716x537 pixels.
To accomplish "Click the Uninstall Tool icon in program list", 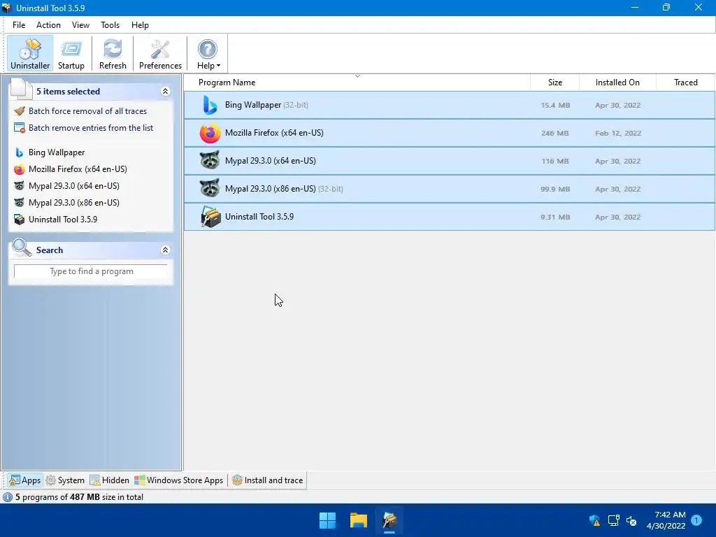I will 210,217.
